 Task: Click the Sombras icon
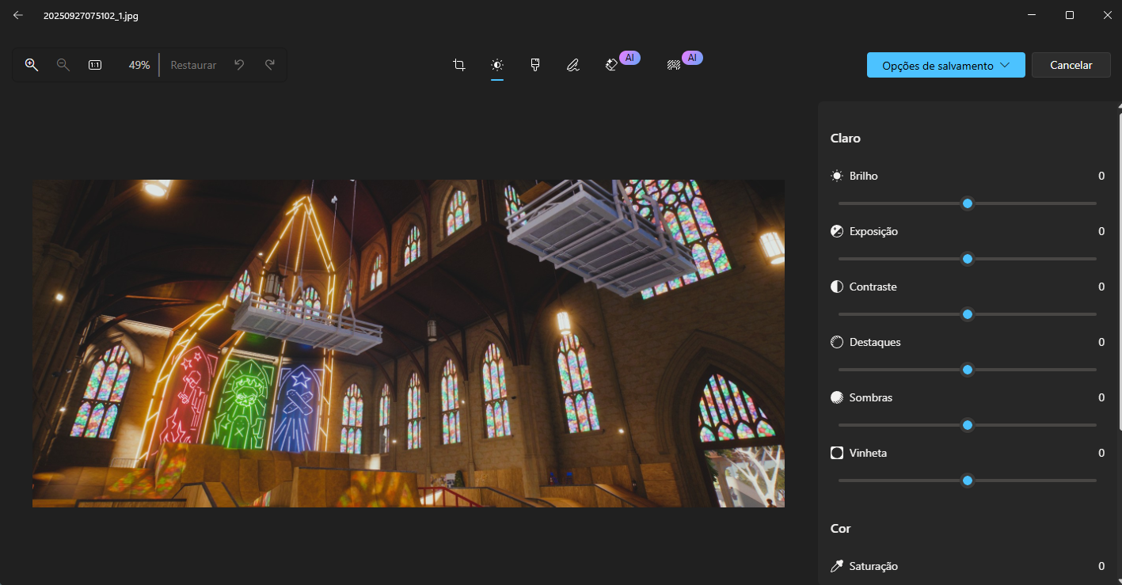point(837,397)
